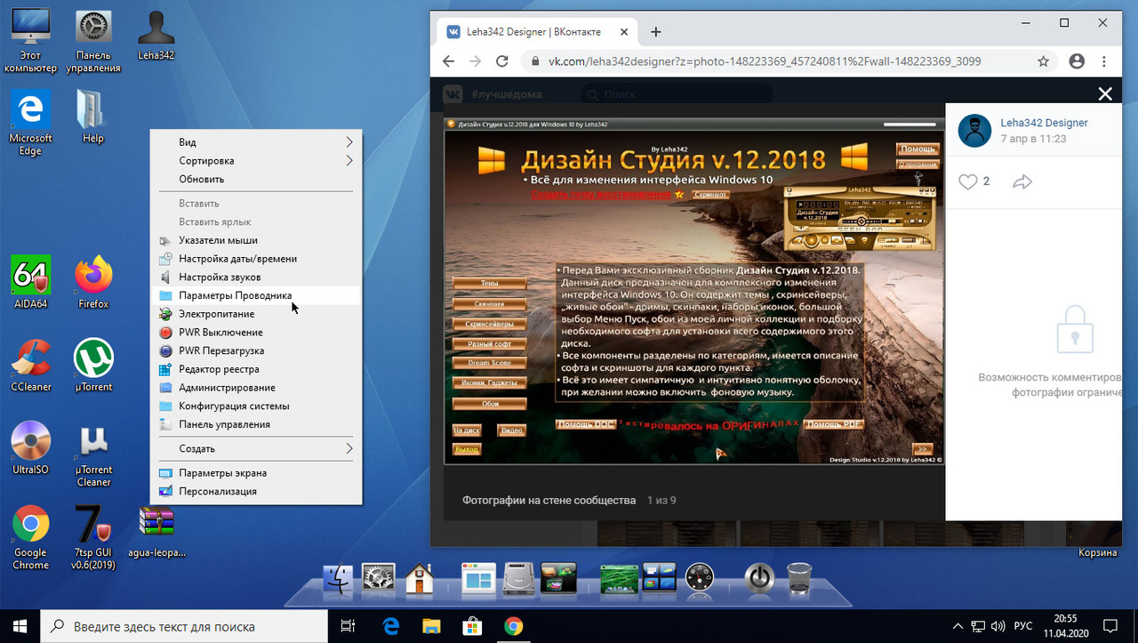Toggle the like heart on the VK photo
Screen dimensions: 1138x643
968,181
